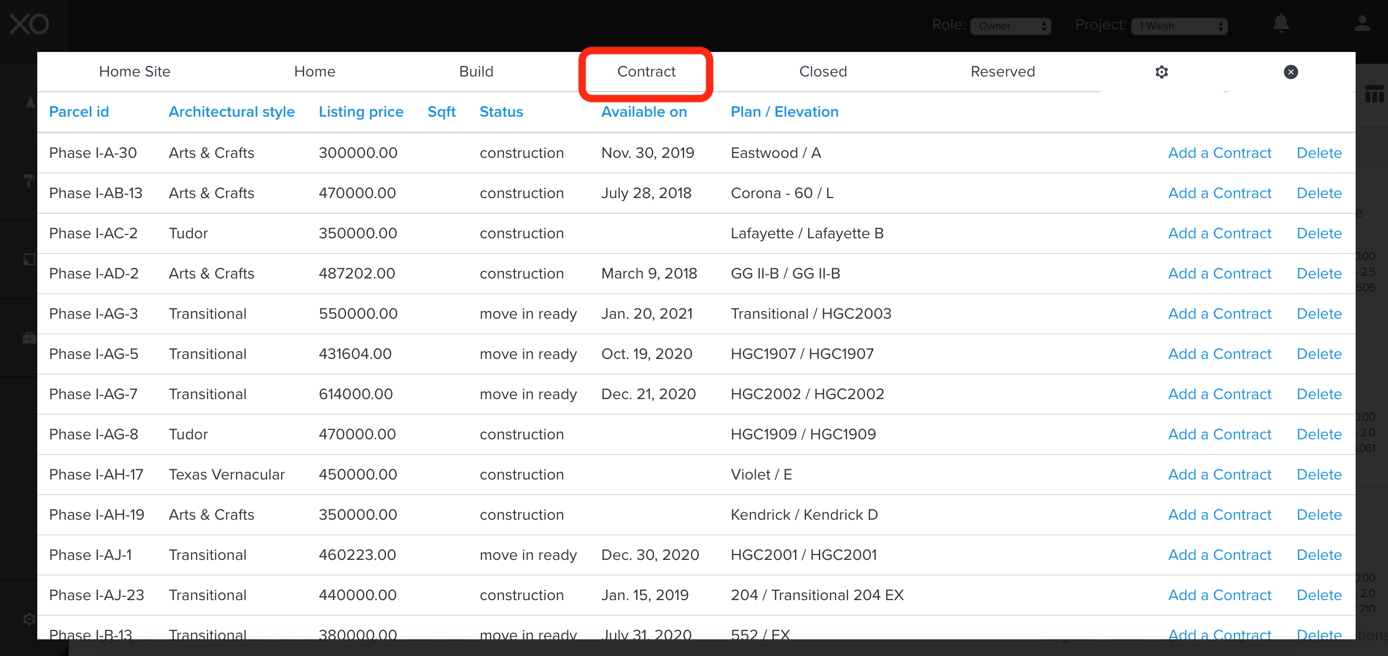The height and width of the screenshot is (656, 1388).
Task: Open the user profile icon
Action: (x=1362, y=24)
